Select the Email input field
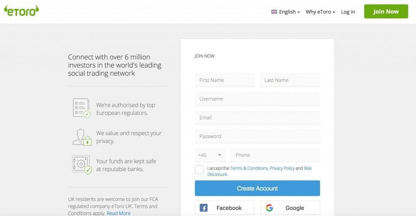Viewport: 416px width, 216px height. tap(257, 118)
